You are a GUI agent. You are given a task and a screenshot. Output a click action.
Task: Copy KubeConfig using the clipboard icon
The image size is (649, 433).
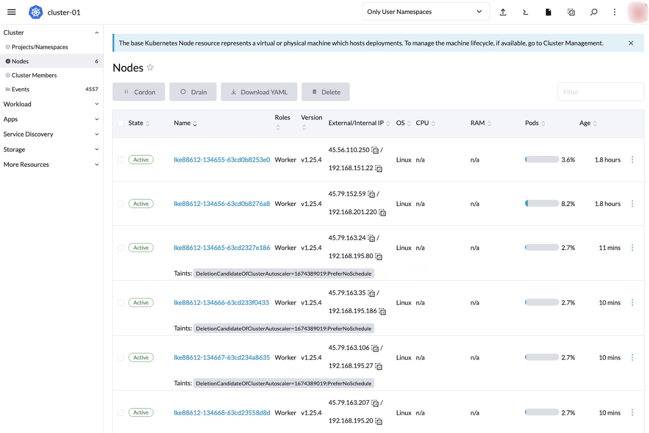571,12
